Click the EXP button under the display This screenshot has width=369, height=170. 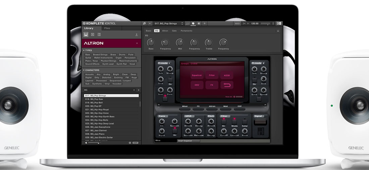point(239,109)
